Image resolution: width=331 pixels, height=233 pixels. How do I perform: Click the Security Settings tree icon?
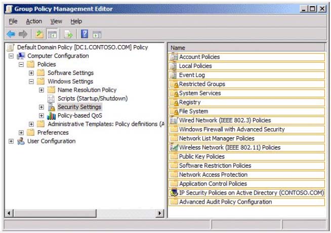click(51, 107)
